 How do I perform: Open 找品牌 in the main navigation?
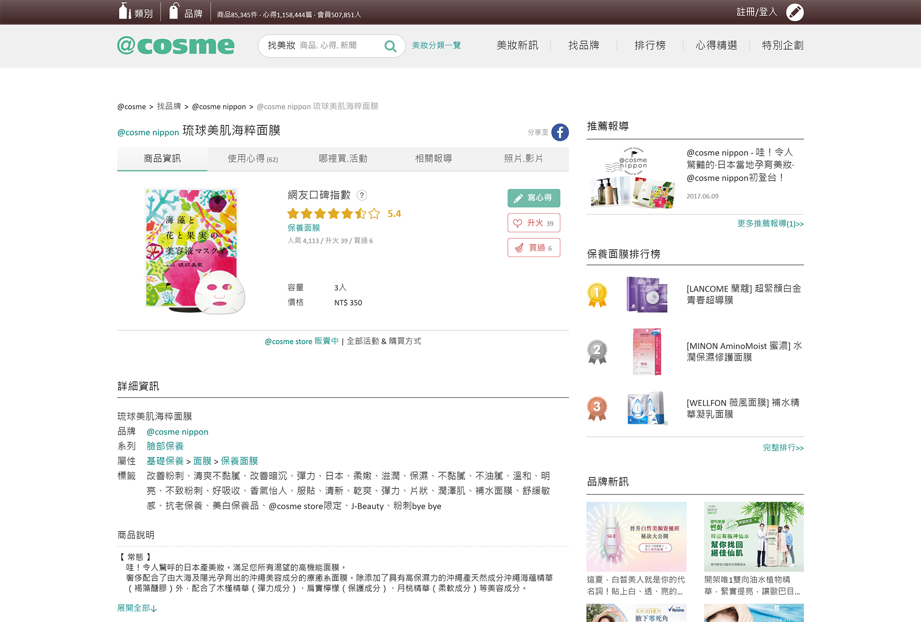584,45
